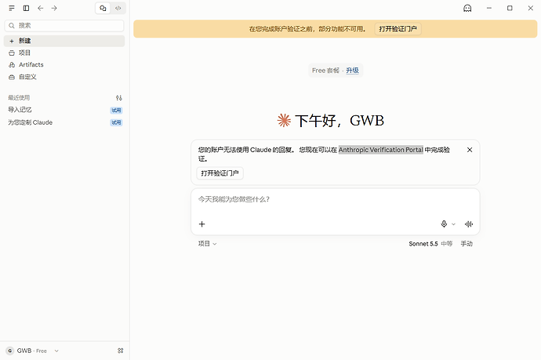Click the message input box
The height and width of the screenshot is (360, 541).
335,199
